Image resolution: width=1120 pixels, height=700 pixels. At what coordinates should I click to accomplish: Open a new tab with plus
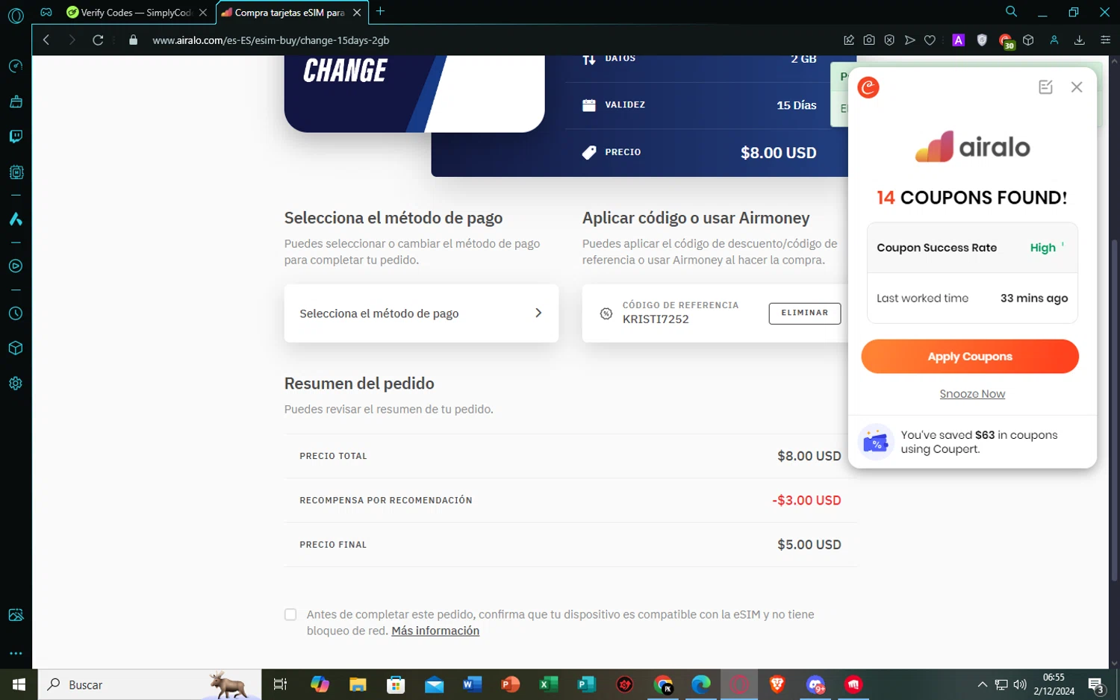coord(380,11)
